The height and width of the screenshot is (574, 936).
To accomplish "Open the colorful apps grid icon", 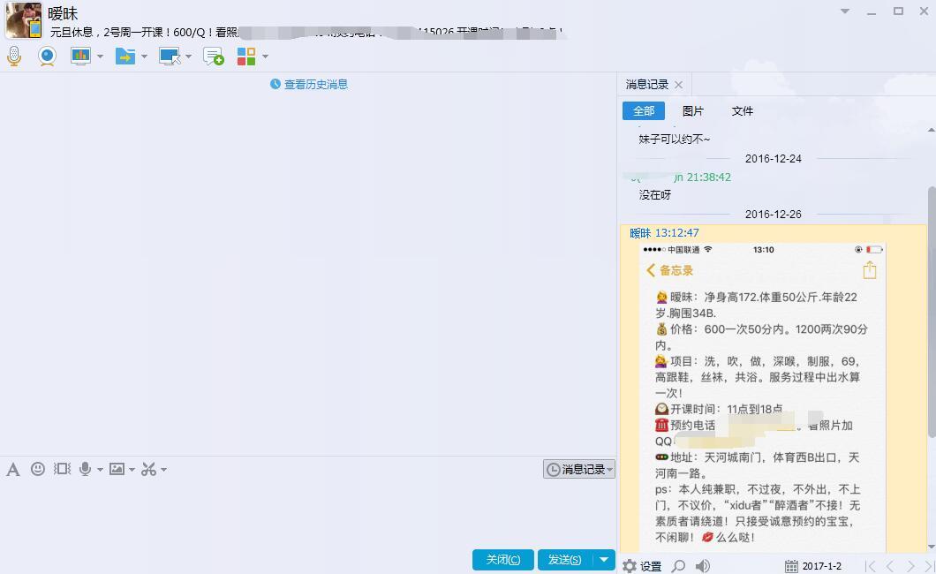I will click(246, 57).
